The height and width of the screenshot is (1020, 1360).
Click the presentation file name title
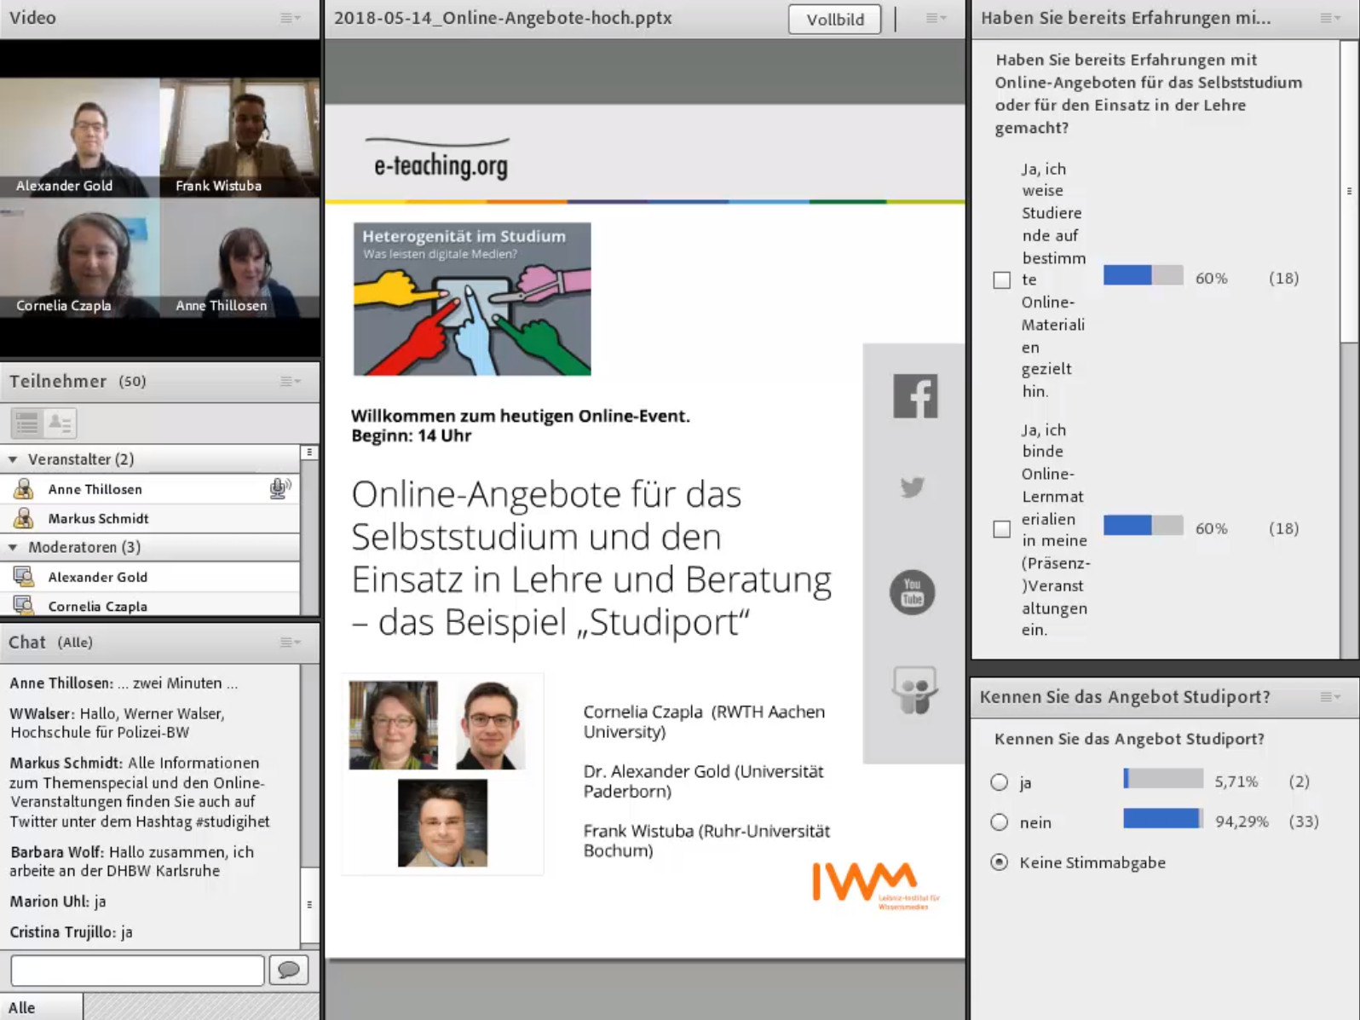point(503,18)
